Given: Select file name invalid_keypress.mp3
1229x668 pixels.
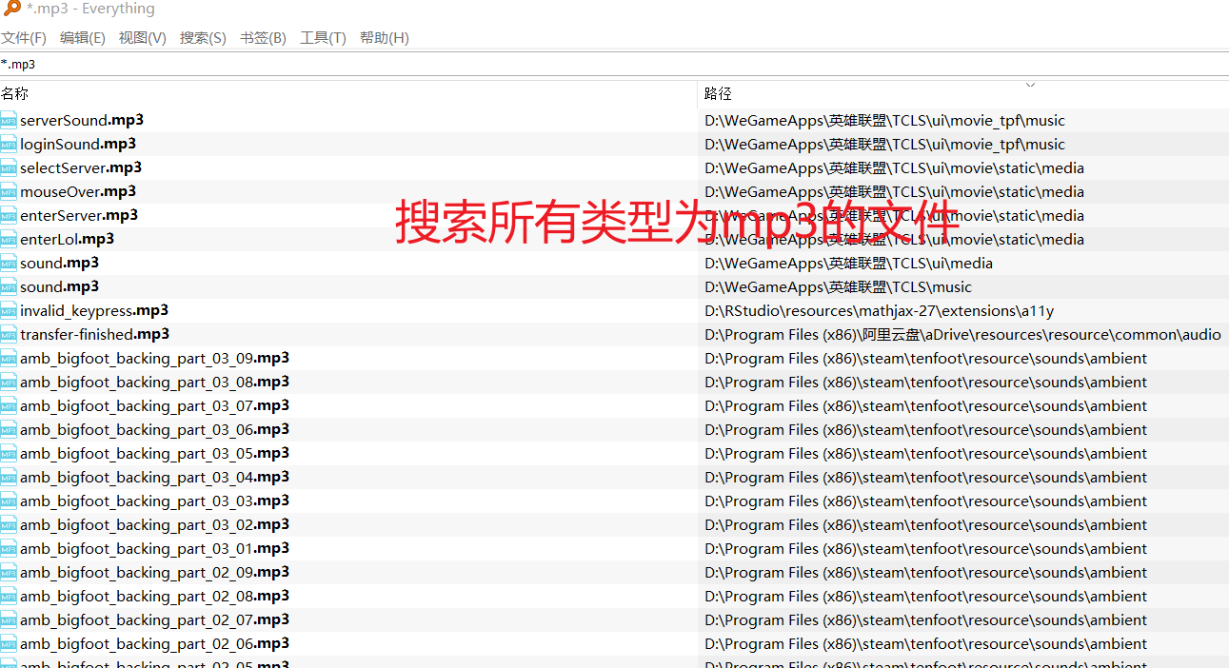Looking at the screenshot, I should 94,310.
